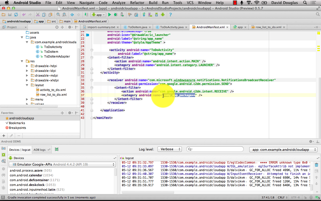Click the Make Project icon
Image resolution: width=321 pixels, height=201 pixels.
(86, 15)
